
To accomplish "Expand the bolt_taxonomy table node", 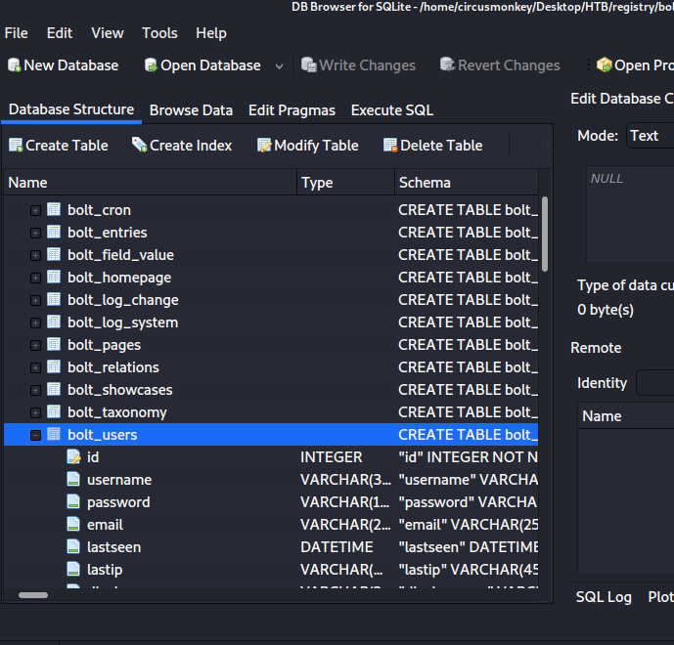I will pos(35,412).
